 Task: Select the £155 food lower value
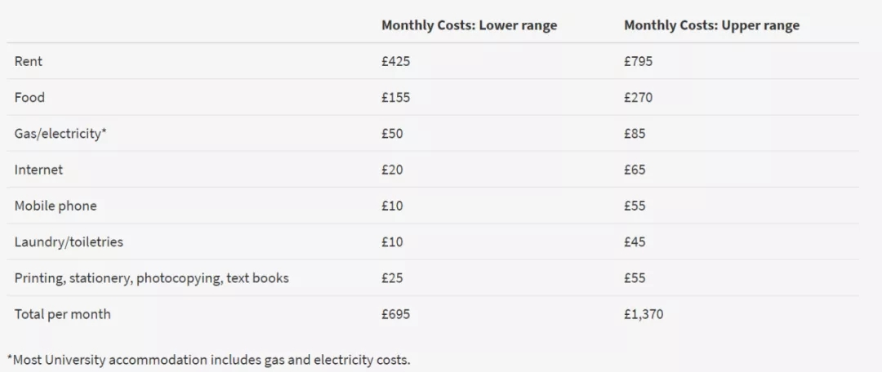click(x=395, y=97)
